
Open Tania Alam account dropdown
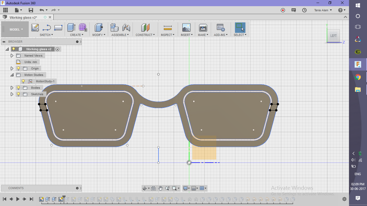(x=323, y=10)
